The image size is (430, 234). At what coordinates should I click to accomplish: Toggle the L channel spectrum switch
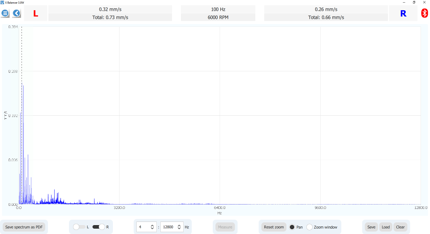(x=79, y=227)
